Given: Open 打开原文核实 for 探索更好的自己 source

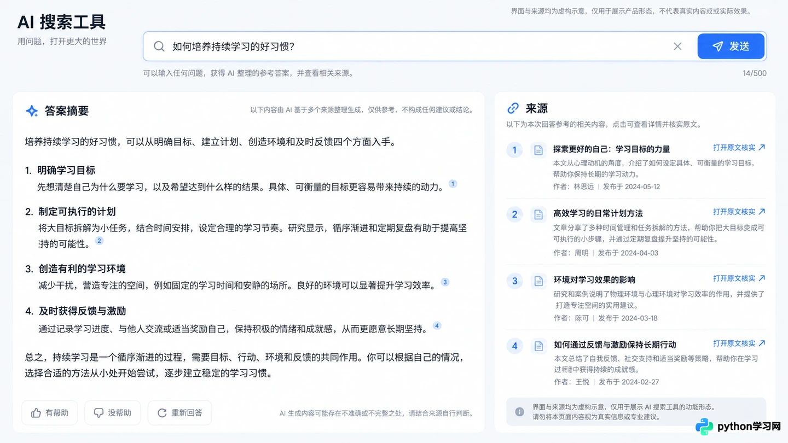Looking at the screenshot, I should (x=739, y=148).
